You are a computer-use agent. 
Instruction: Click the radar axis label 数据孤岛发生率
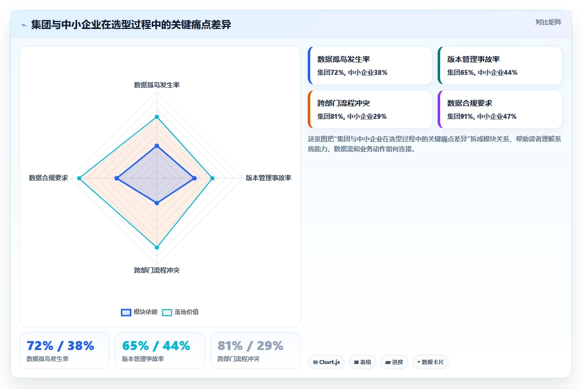pos(157,85)
